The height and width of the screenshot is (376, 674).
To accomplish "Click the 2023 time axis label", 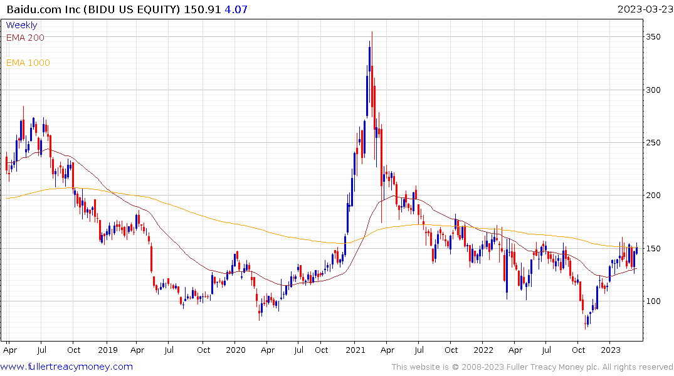I will point(611,350).
